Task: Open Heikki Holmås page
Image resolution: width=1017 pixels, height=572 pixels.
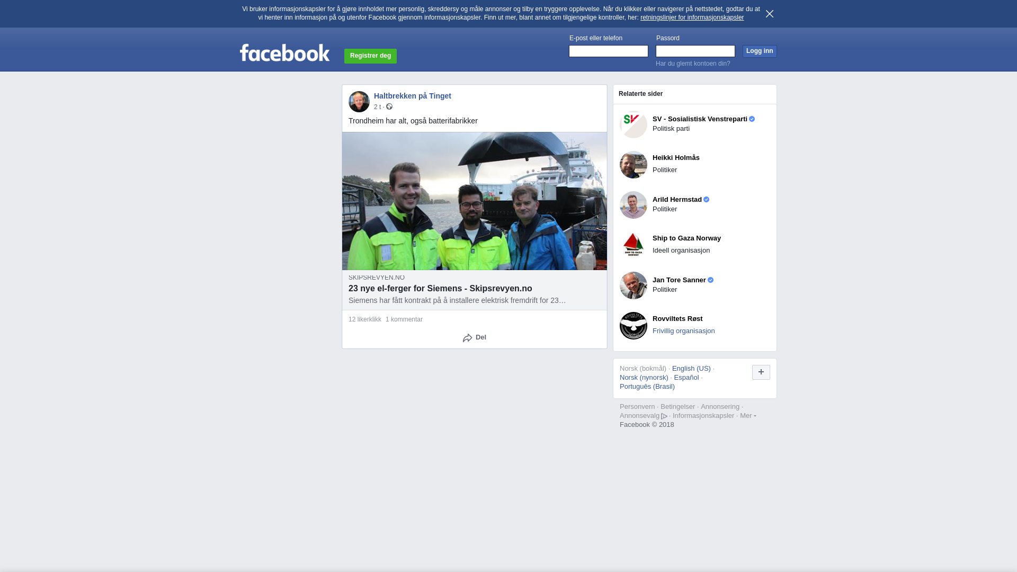Action: (x=676, y=158)
